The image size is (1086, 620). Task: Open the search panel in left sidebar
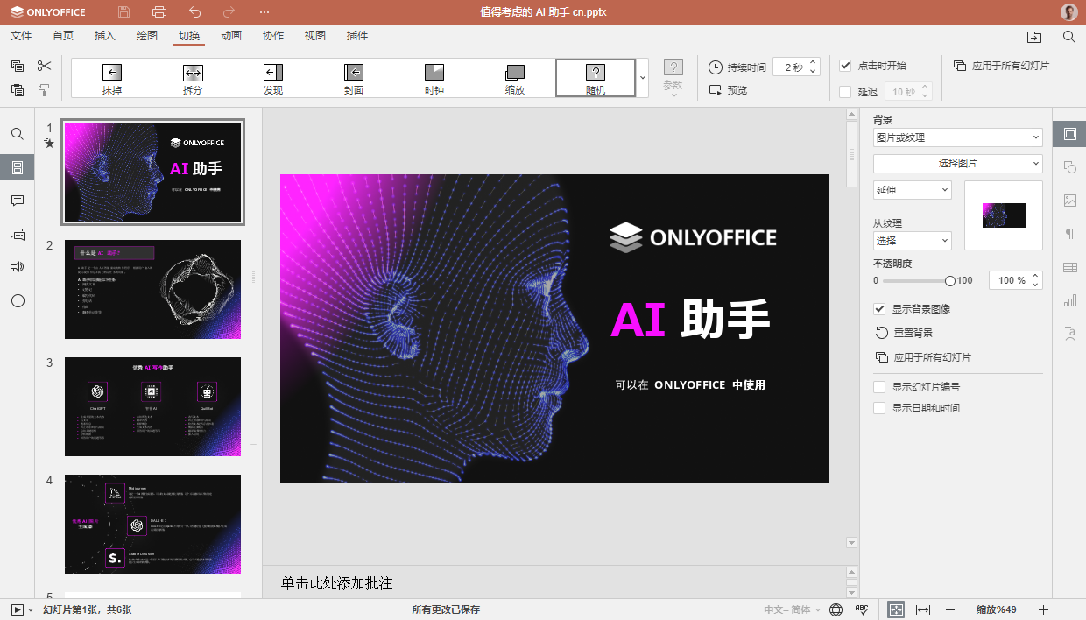pyautogui.click(x=18, y=134)
